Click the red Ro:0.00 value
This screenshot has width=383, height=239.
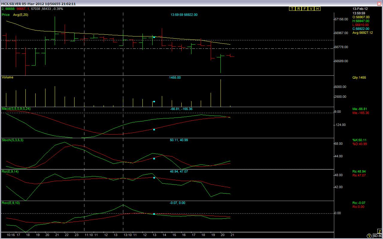tap(358, 207)
